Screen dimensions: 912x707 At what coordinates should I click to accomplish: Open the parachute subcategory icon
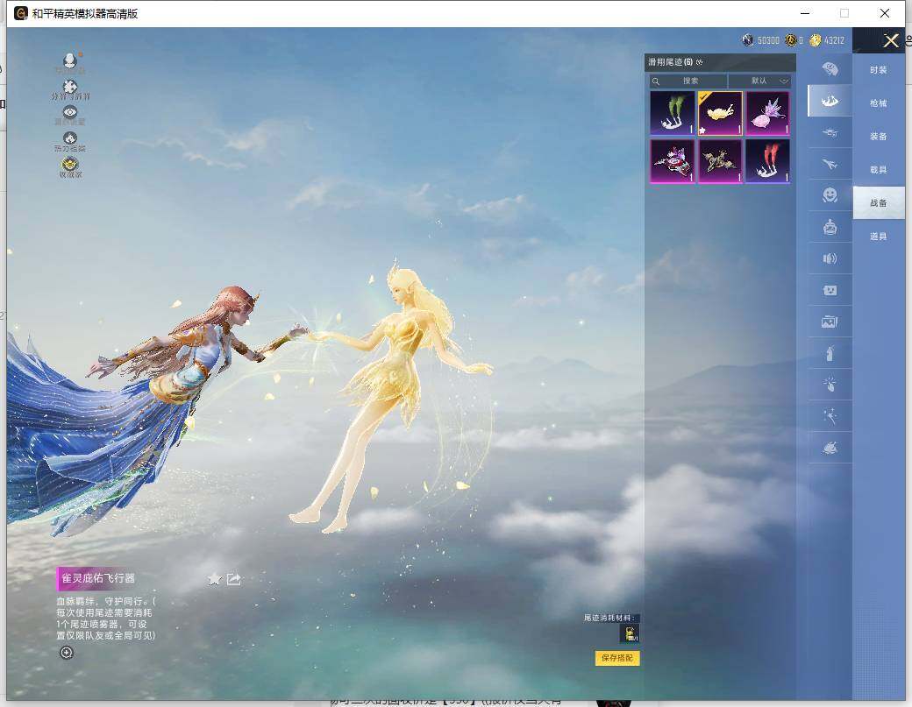click(x=830, y=69)
